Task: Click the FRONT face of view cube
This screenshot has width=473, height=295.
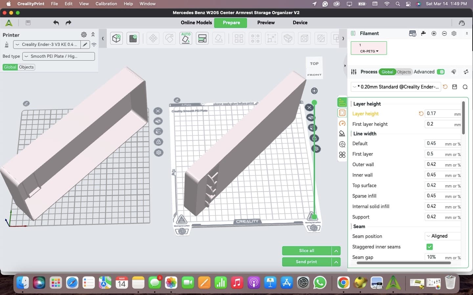Action: (x=314, y=75)
